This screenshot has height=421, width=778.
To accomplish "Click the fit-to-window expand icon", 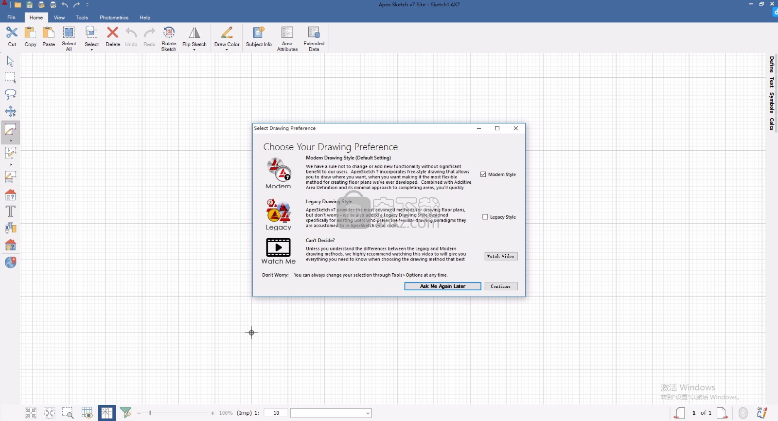I will click(49, 413).
